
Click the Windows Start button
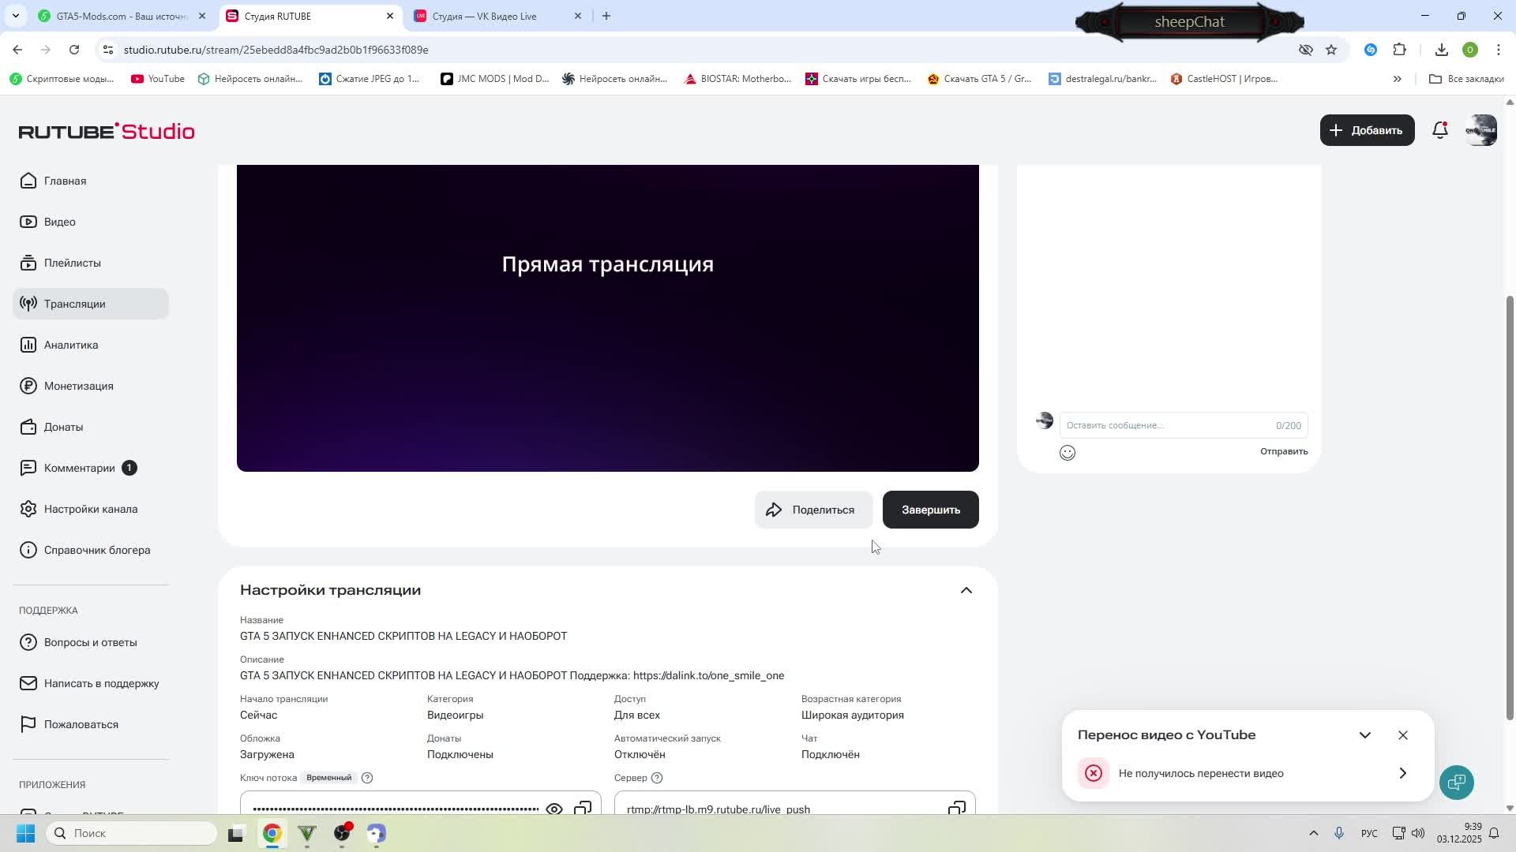(25, 833)
